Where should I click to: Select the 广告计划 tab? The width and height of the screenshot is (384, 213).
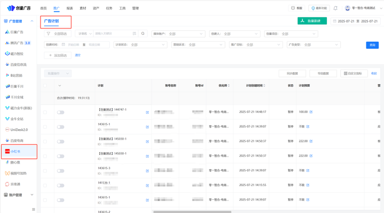(52, 21)
